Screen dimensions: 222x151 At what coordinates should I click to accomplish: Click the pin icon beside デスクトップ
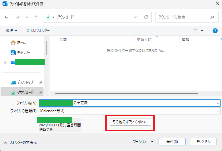[x=41, y=83]
